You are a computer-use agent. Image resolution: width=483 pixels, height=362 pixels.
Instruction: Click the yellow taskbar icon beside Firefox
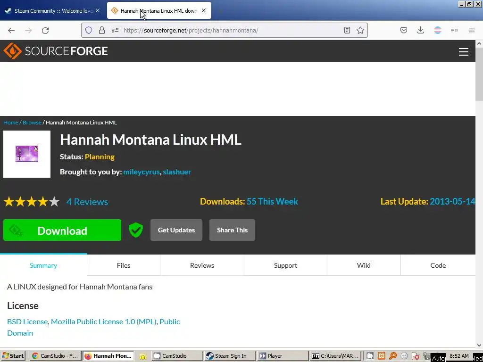tap(143, 356)
